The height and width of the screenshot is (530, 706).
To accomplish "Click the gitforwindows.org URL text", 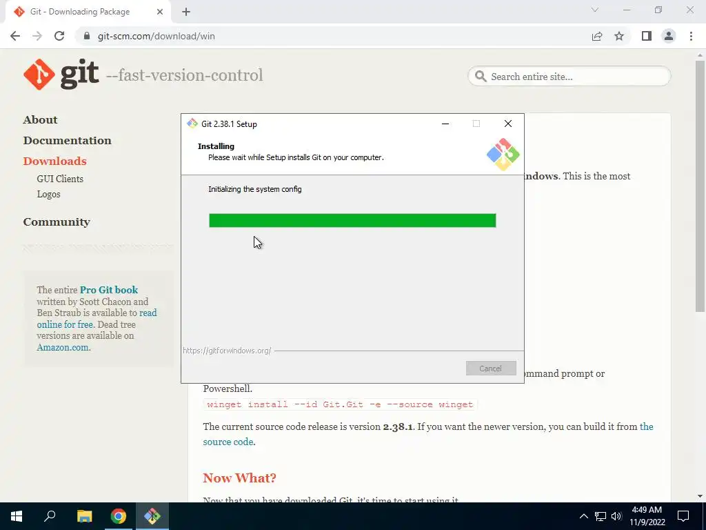I will pyautogui.click(x=227, y=351).
